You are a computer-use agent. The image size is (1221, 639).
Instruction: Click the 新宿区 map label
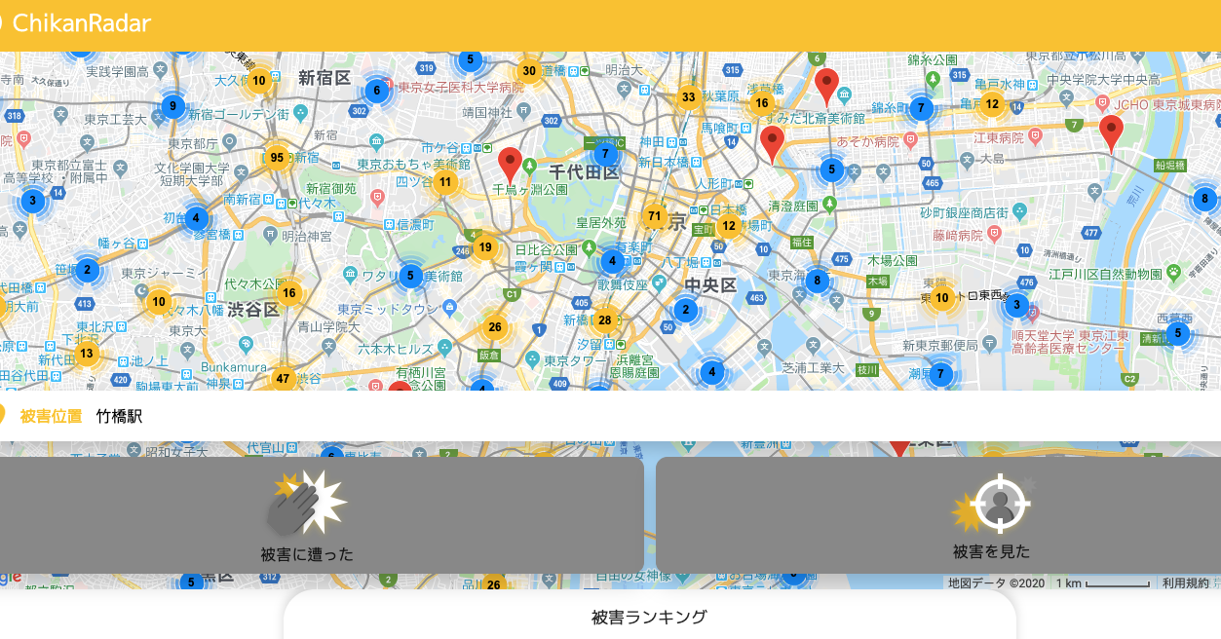pos(324,77)
